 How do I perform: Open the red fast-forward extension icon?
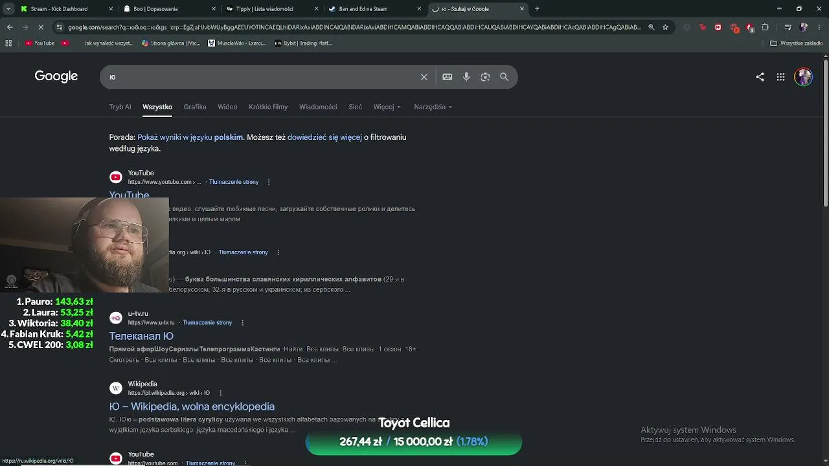click(718, 27)
